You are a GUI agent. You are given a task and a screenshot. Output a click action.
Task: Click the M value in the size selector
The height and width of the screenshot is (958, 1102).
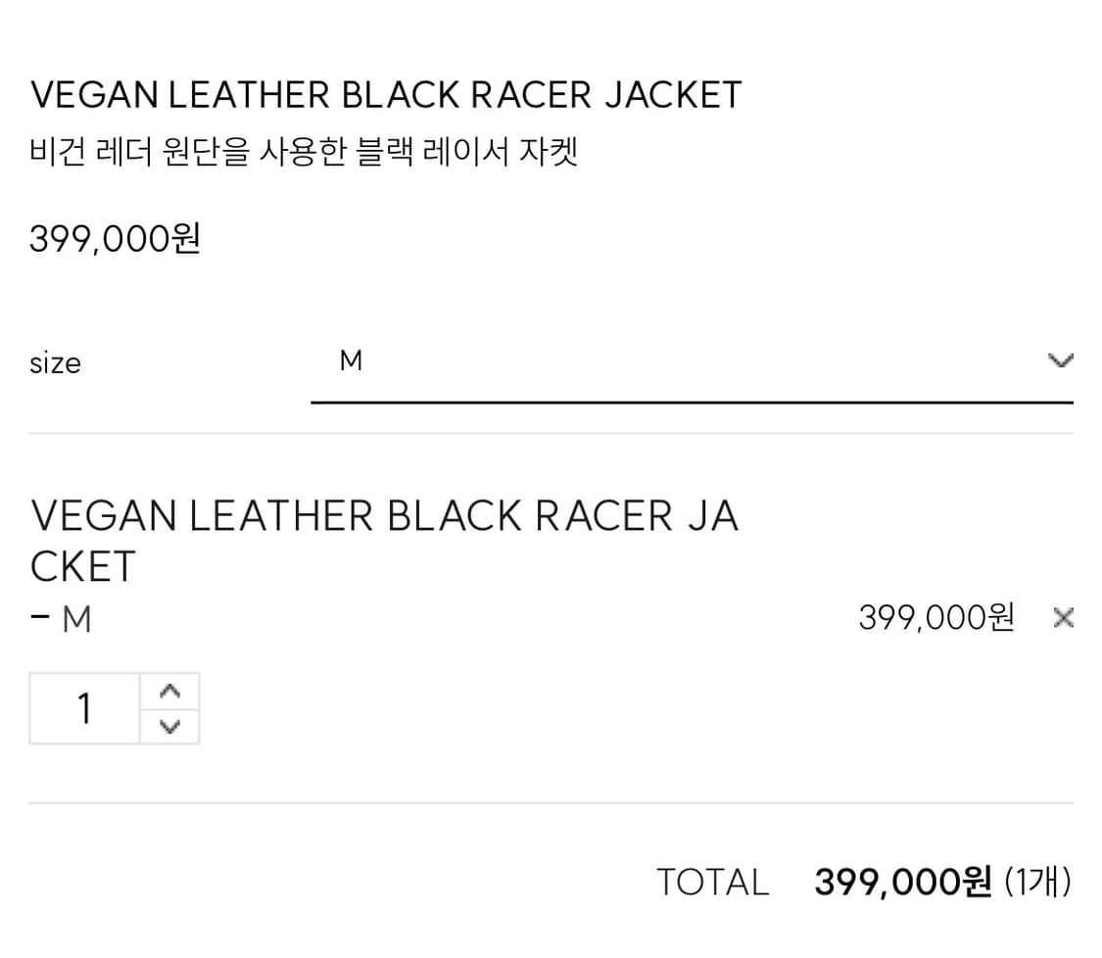click(351, 360)
